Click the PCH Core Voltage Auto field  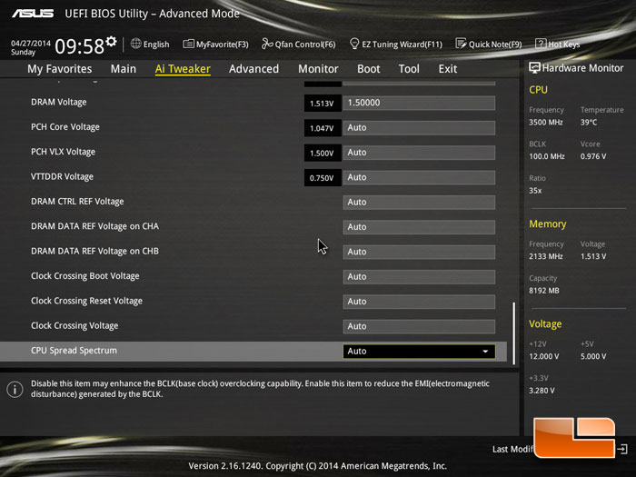pyautogui.click(x=419, y=128)
